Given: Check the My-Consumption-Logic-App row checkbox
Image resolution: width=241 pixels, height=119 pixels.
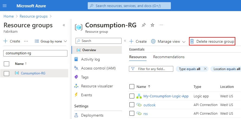Looking at the screenshot, I should (132, 96).
